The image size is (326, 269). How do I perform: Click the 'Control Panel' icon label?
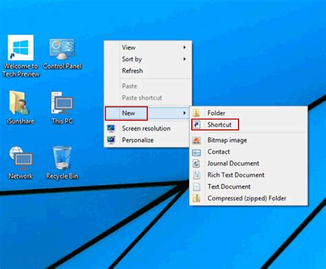pyautogui.click(x=62, y=66)
